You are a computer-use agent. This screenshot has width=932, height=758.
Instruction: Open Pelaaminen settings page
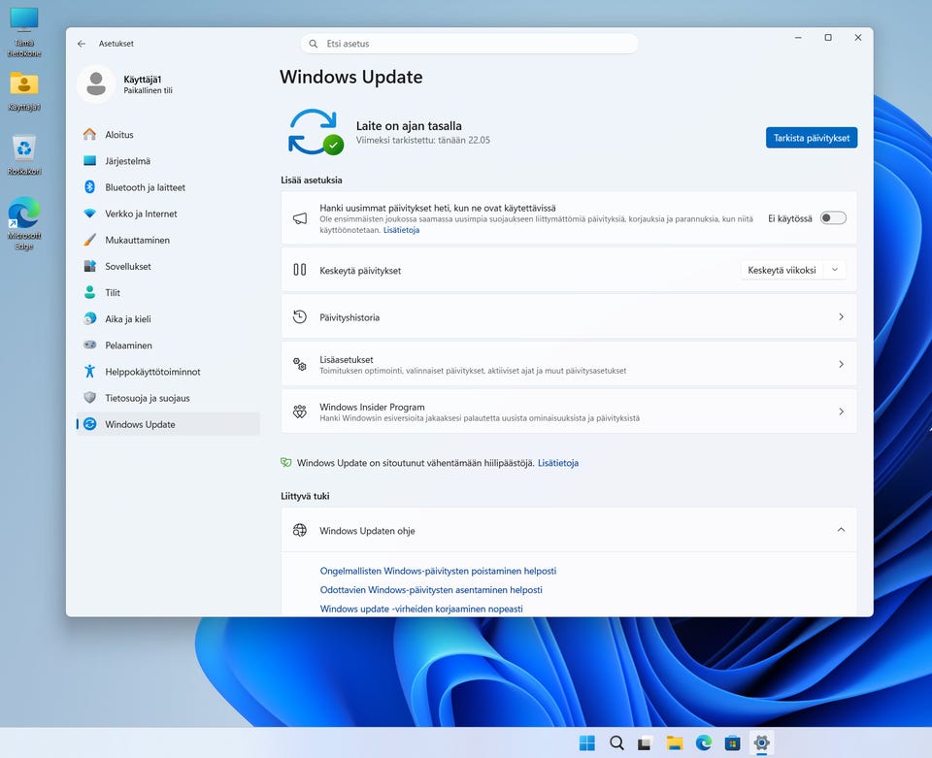point(168,346)
